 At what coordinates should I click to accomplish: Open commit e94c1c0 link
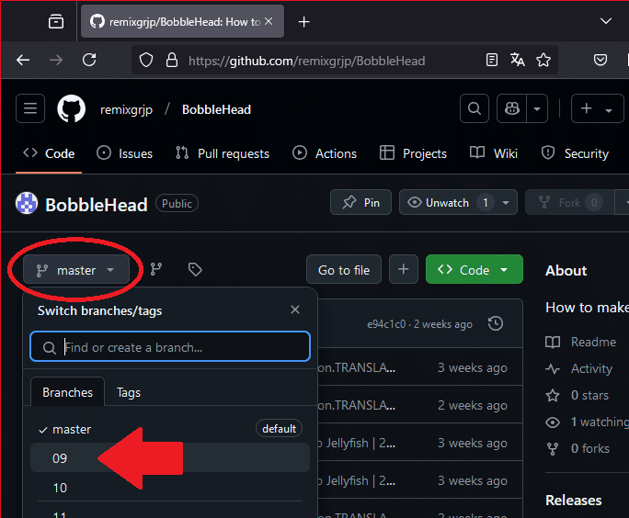click(x=386, y=323)
